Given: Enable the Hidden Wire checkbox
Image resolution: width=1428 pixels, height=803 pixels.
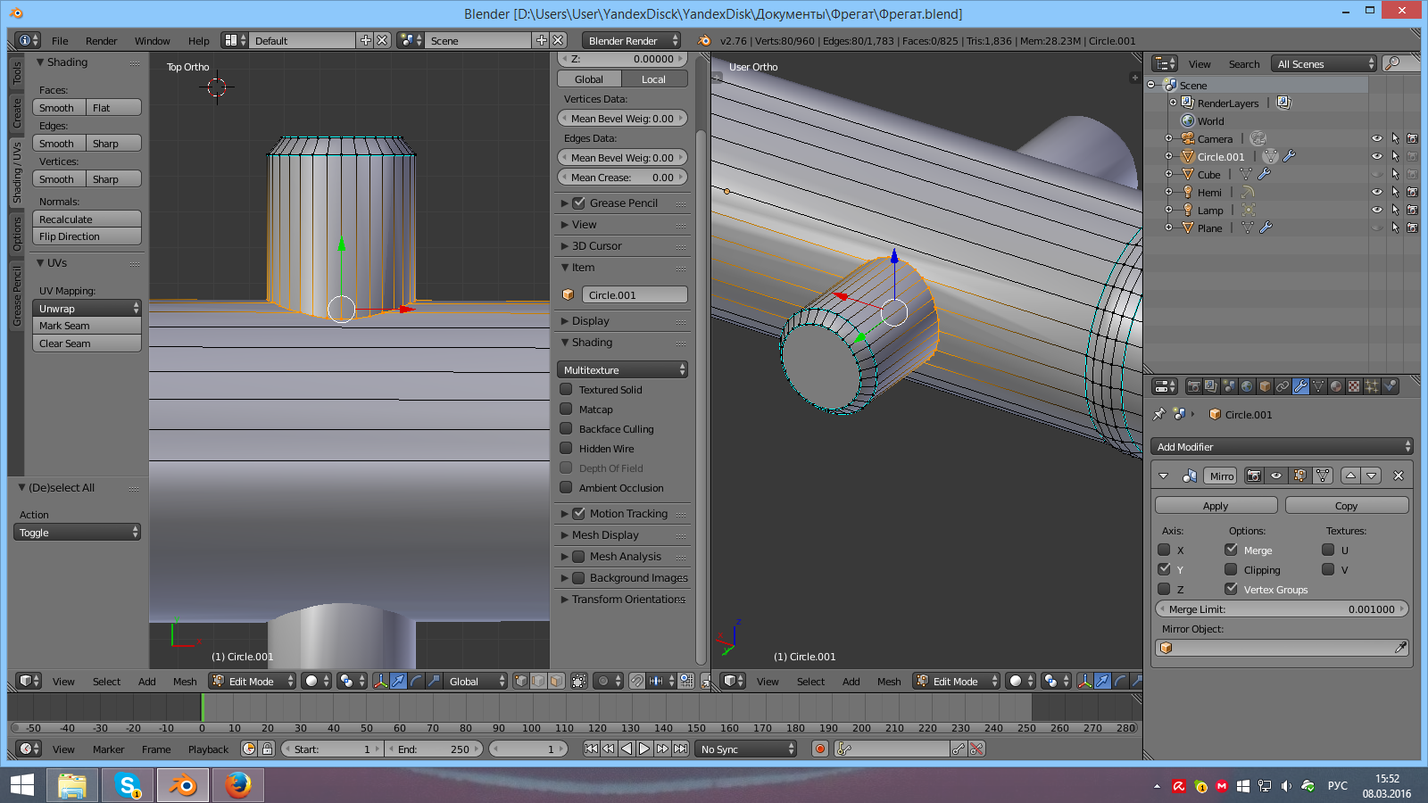Looking at the screenshot, I should (566, 448).
